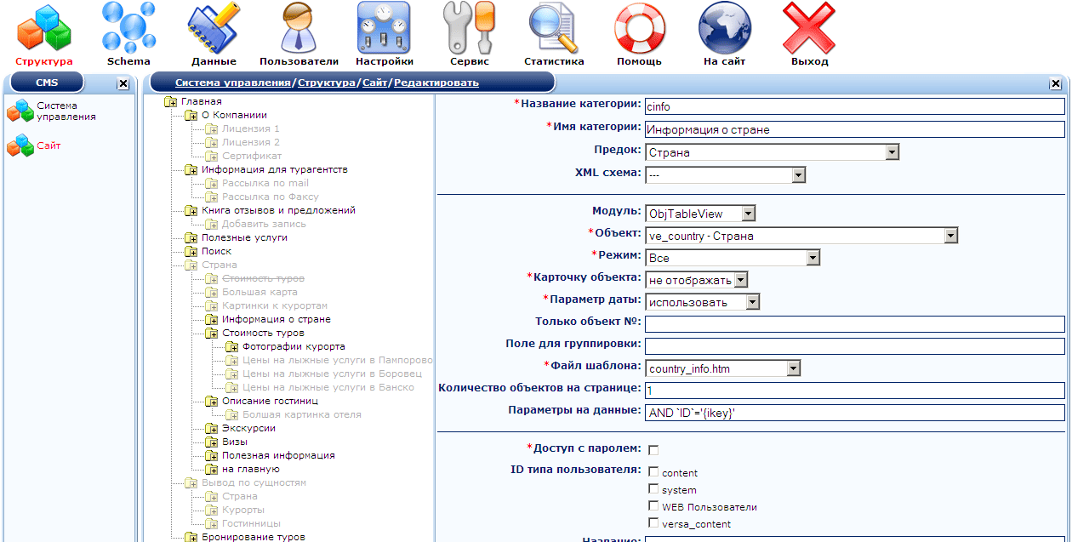Select Информация о стране tree node
The image size is (1072, 542).
pyautogui.click(x=276, y=319)
